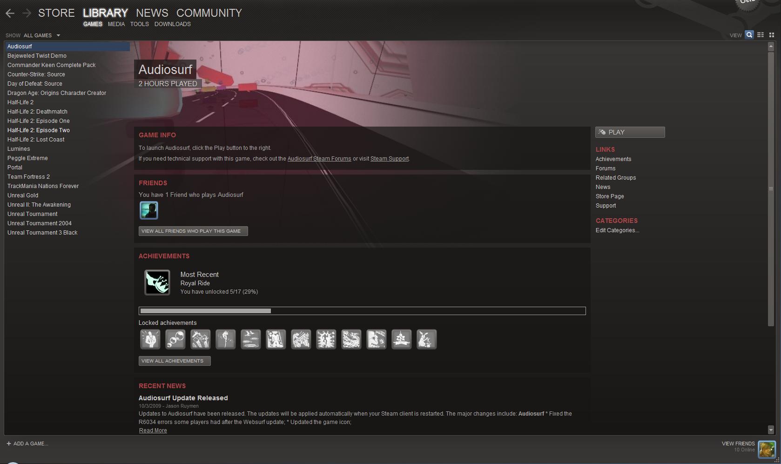Open the Community tab
This screenshot has height=464, width=781.
click(x=209, y=13)
